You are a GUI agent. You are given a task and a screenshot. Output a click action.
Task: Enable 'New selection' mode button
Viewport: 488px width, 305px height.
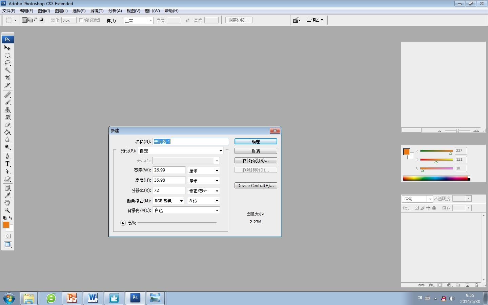pyautogui.click(x=24, y=20)
